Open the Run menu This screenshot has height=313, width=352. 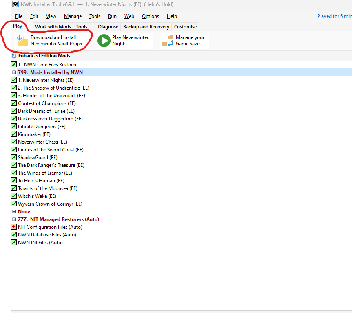(x=112, y=16)
